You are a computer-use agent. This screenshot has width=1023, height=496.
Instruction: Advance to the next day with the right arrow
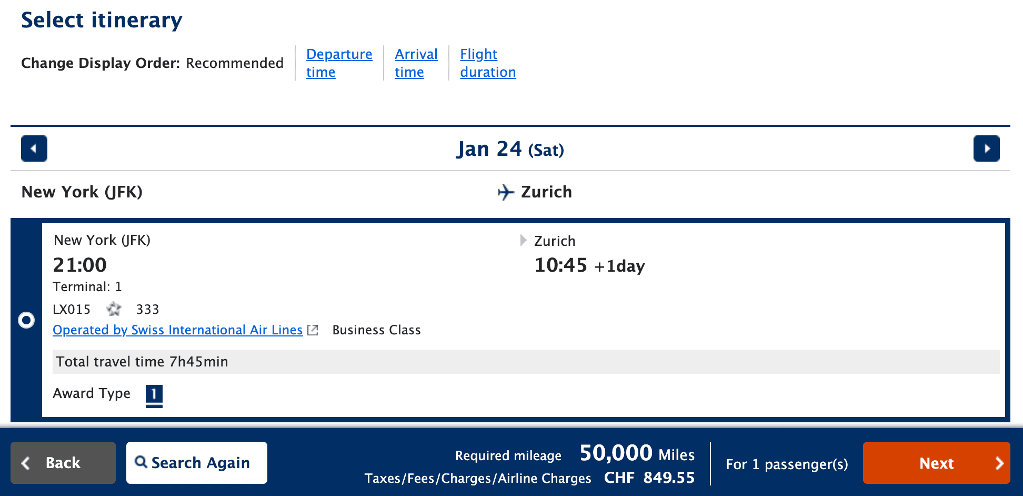pyautogui.click(x=987, y=149)
